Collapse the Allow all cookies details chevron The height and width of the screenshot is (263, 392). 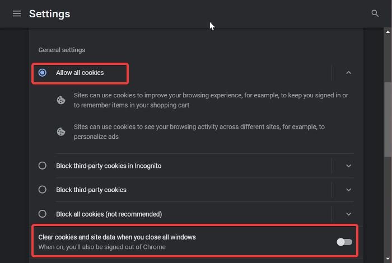click(348, 73)
